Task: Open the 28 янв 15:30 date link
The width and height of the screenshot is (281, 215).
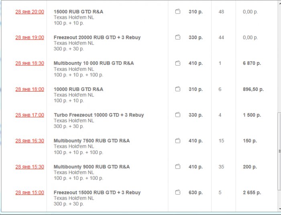Action: pyautogui.click(x=30, y=167)
